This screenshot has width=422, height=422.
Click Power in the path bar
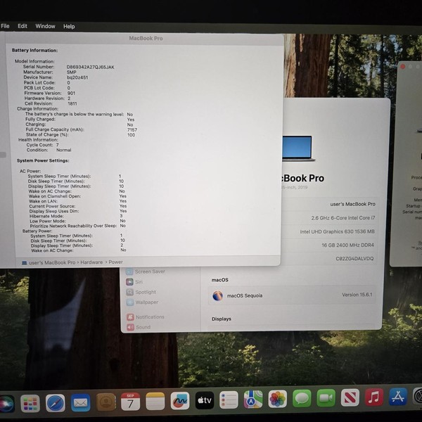[x=116, y=262]
